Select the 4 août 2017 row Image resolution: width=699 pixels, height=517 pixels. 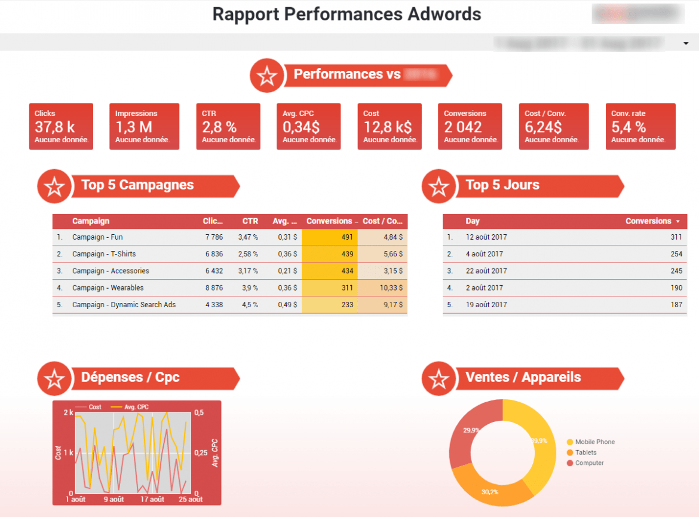[565, 254]
